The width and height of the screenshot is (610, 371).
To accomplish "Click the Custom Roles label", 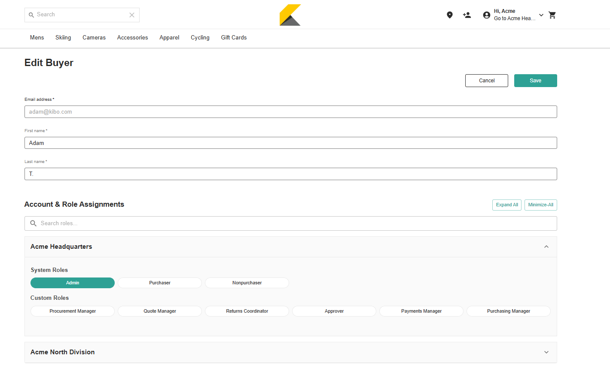I will (x=50, y=298).
